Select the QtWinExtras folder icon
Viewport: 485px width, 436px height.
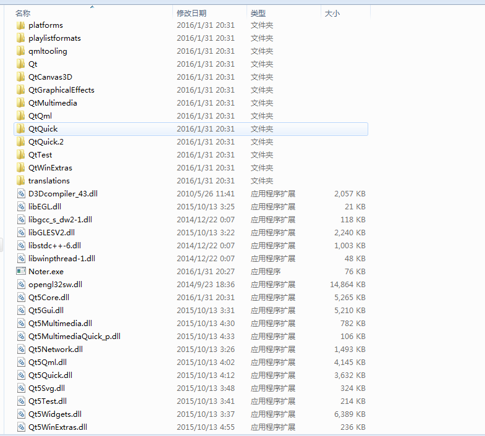(20, 168)
